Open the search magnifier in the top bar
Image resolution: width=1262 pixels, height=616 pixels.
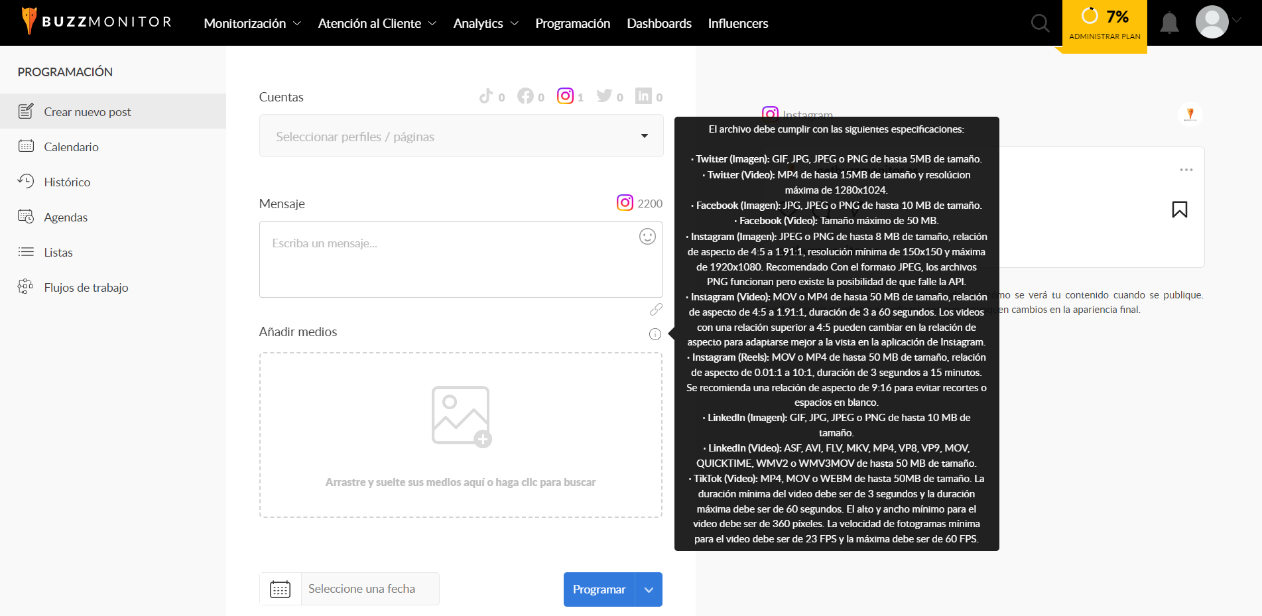point(1039,23)
